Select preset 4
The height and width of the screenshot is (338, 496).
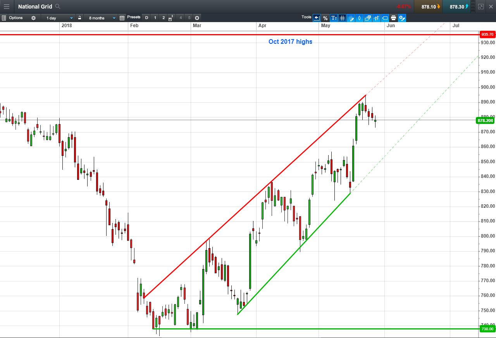181,18
